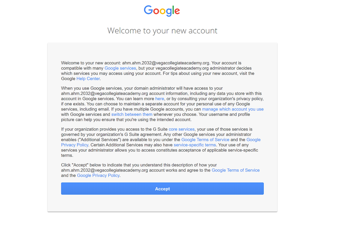Open Google Privacy Policy link above Accept button
The height and width of the screenshot is (241, 349).
click(x=98, y=175)
